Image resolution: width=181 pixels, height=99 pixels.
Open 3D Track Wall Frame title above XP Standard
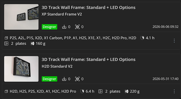tap(89, 8)
